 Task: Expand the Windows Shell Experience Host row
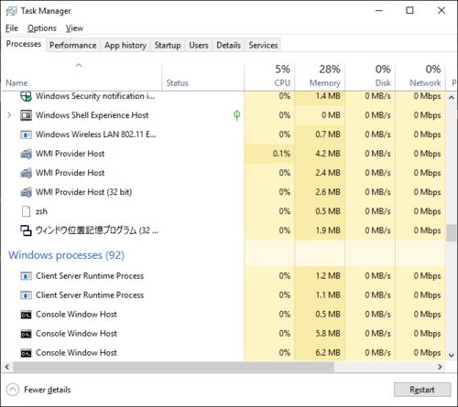[x=9, y=115]
